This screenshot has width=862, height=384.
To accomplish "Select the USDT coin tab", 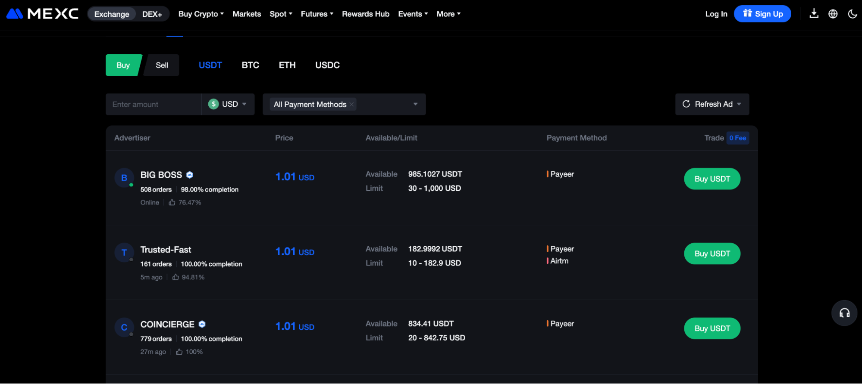I will (x=210, y=65).
